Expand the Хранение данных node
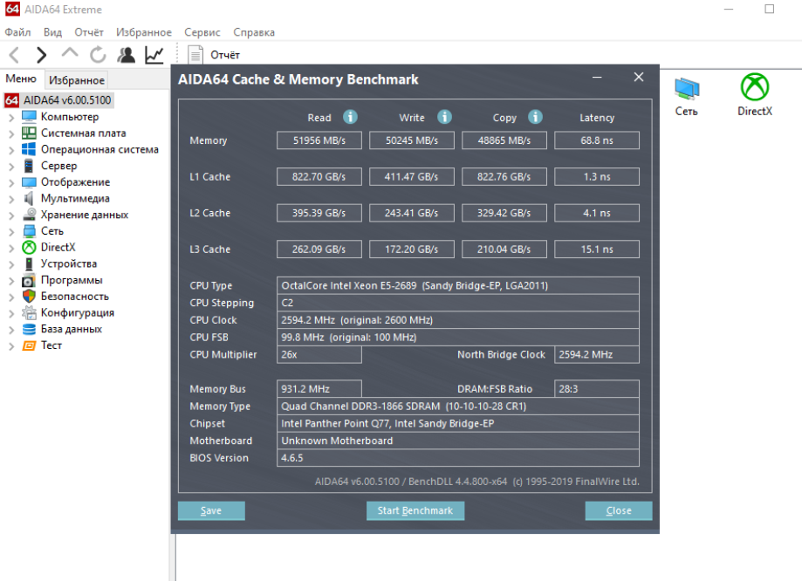This screenshot has width=802, height=581. click(11, 215)
